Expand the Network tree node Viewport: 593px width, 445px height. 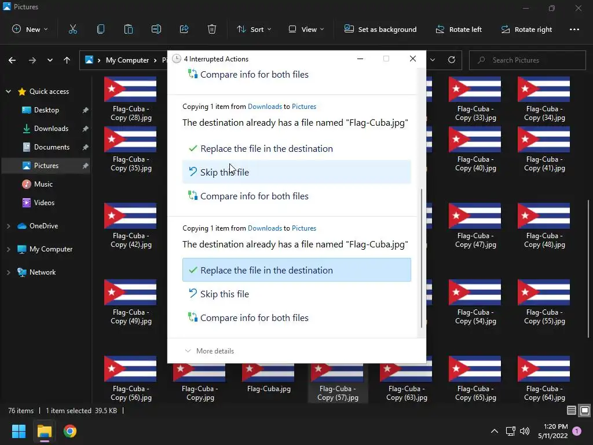point(8,272)
